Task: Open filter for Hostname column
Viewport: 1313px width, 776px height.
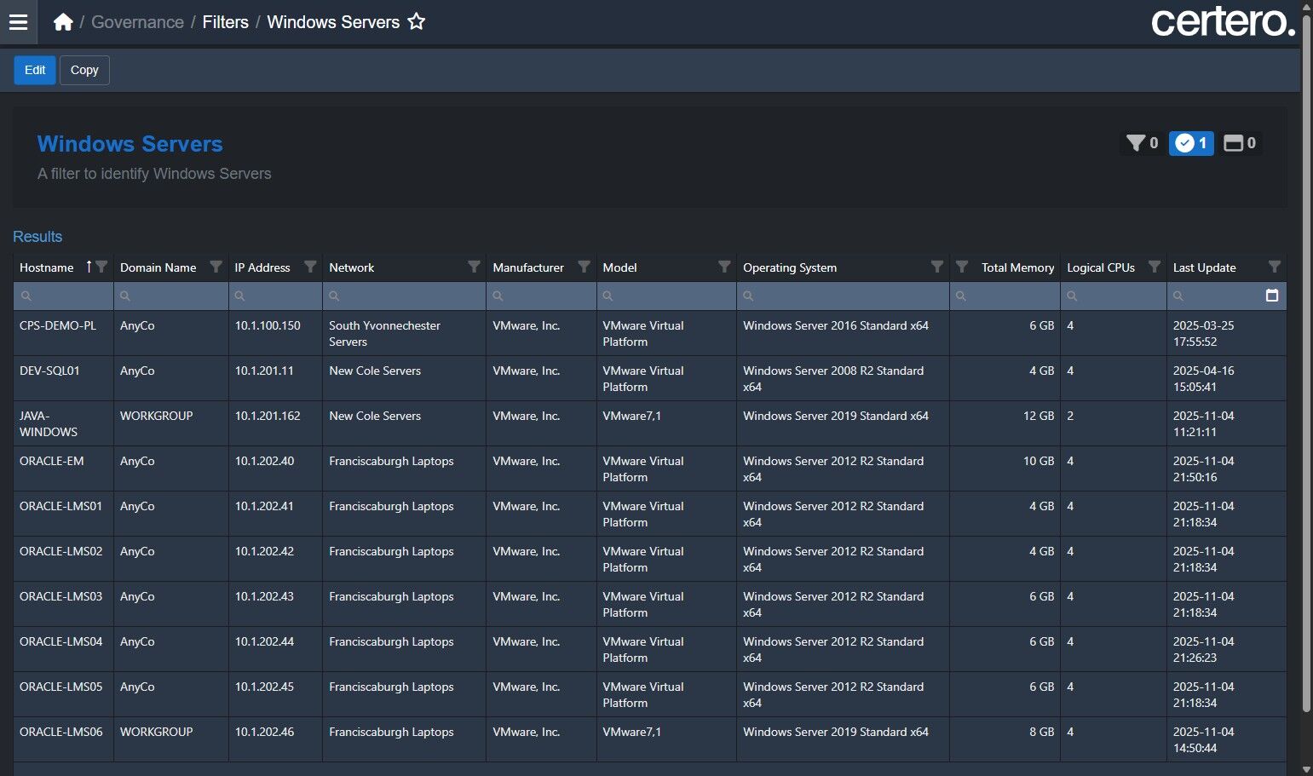Action: pyautogui.click(x=101, y=267)
